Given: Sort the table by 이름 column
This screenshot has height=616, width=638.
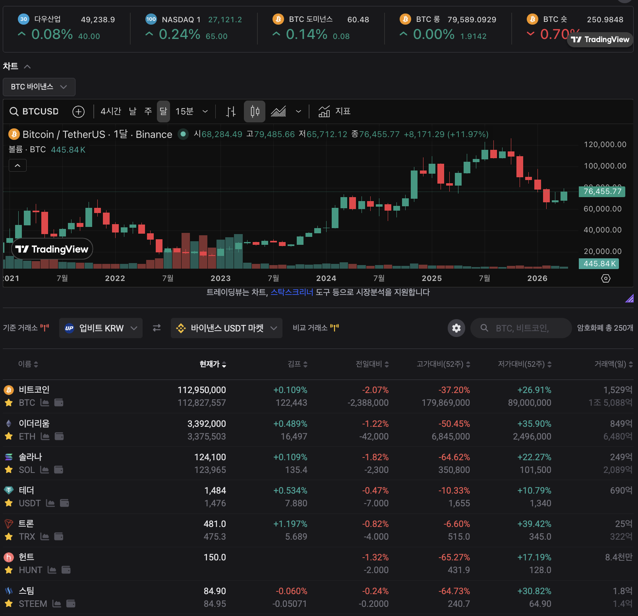Looking at the screenshot, I should click(x=28, y=364).
